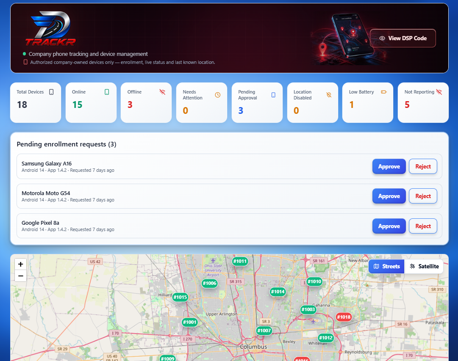The image size is (458, 361).
Task: Click the wifi-off icon on Not Reporting card
Action: (439, 92)
